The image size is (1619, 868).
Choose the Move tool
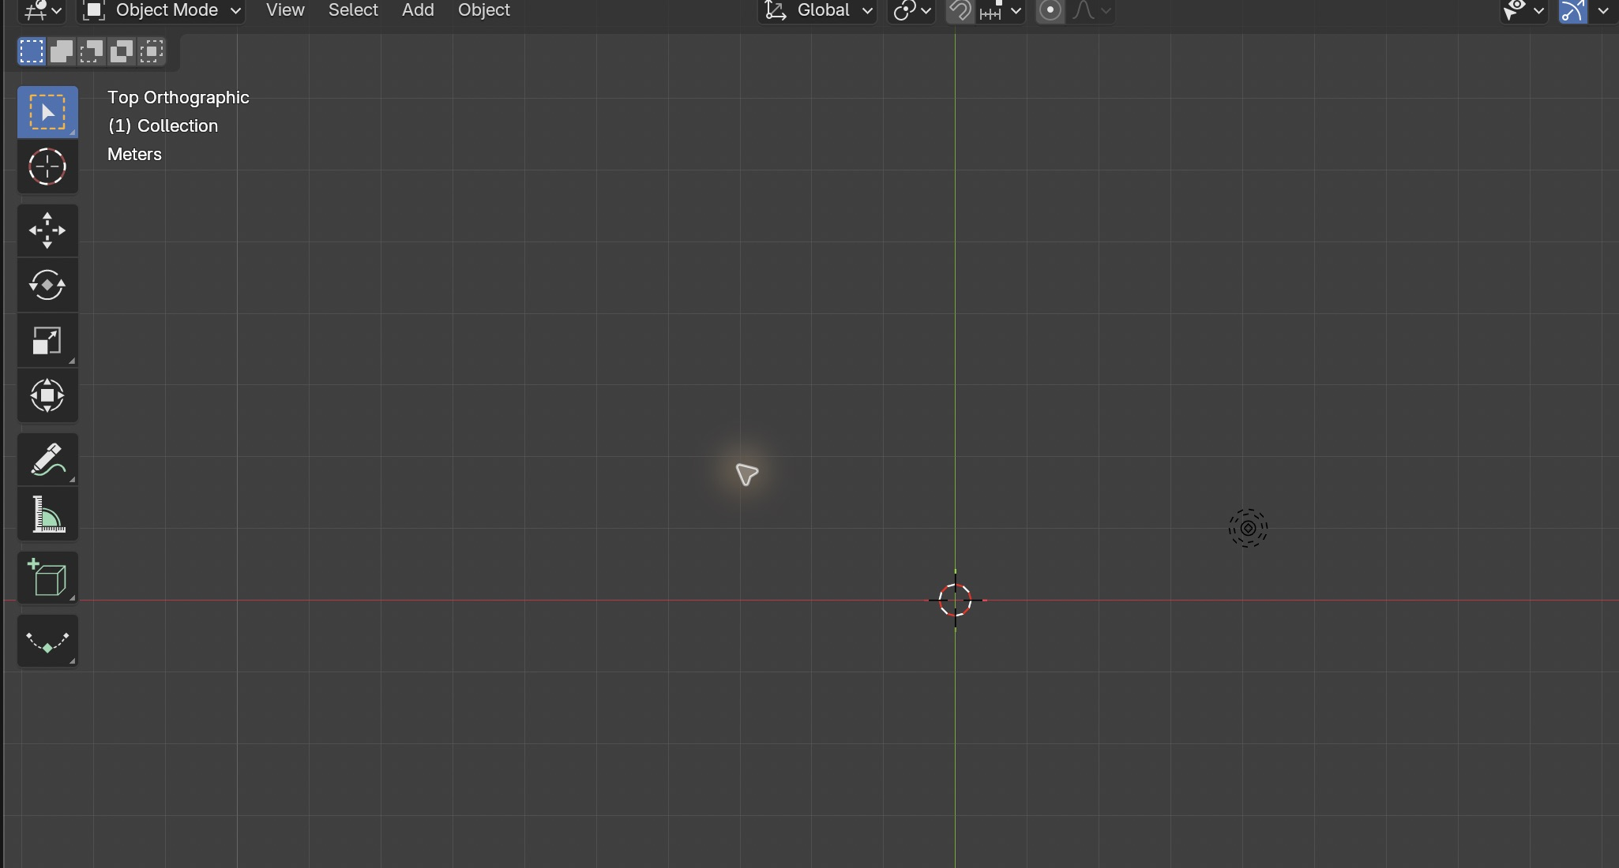[x=47, y=230]
